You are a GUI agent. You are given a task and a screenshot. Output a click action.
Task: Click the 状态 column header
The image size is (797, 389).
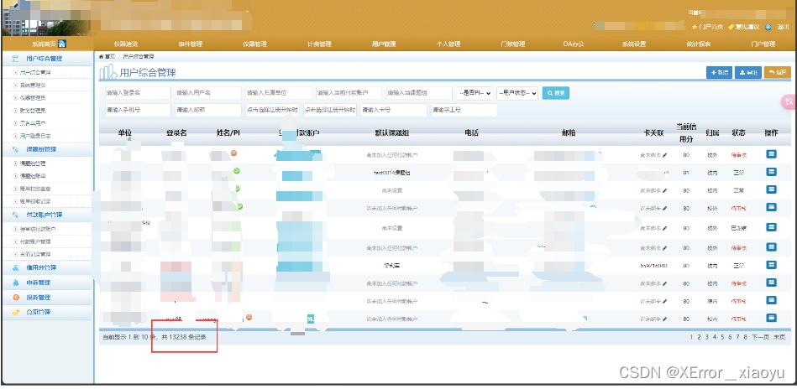(738, 132)
